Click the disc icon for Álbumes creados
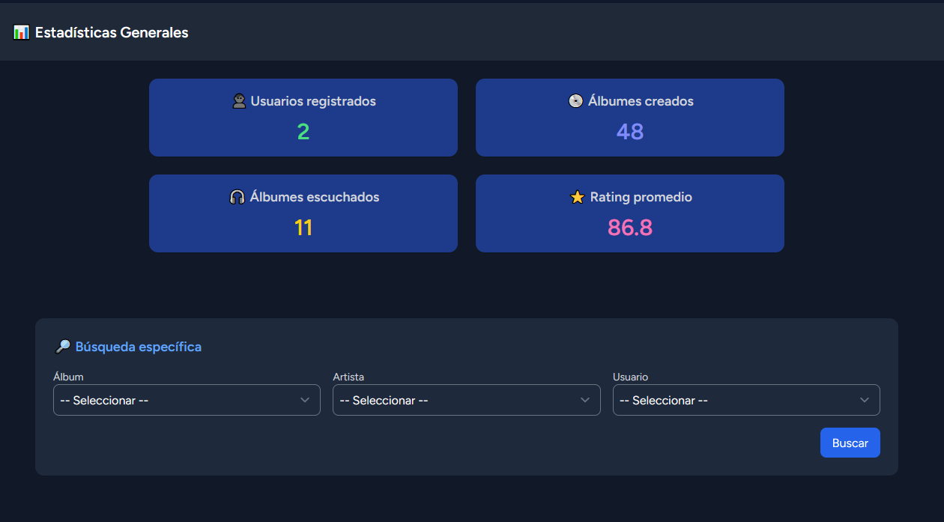Image resolution: width=944 pixels, height=522 pixels. (575, 101)
